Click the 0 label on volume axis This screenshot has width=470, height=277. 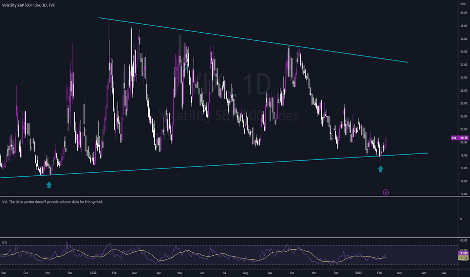click(x=461, y=219)
